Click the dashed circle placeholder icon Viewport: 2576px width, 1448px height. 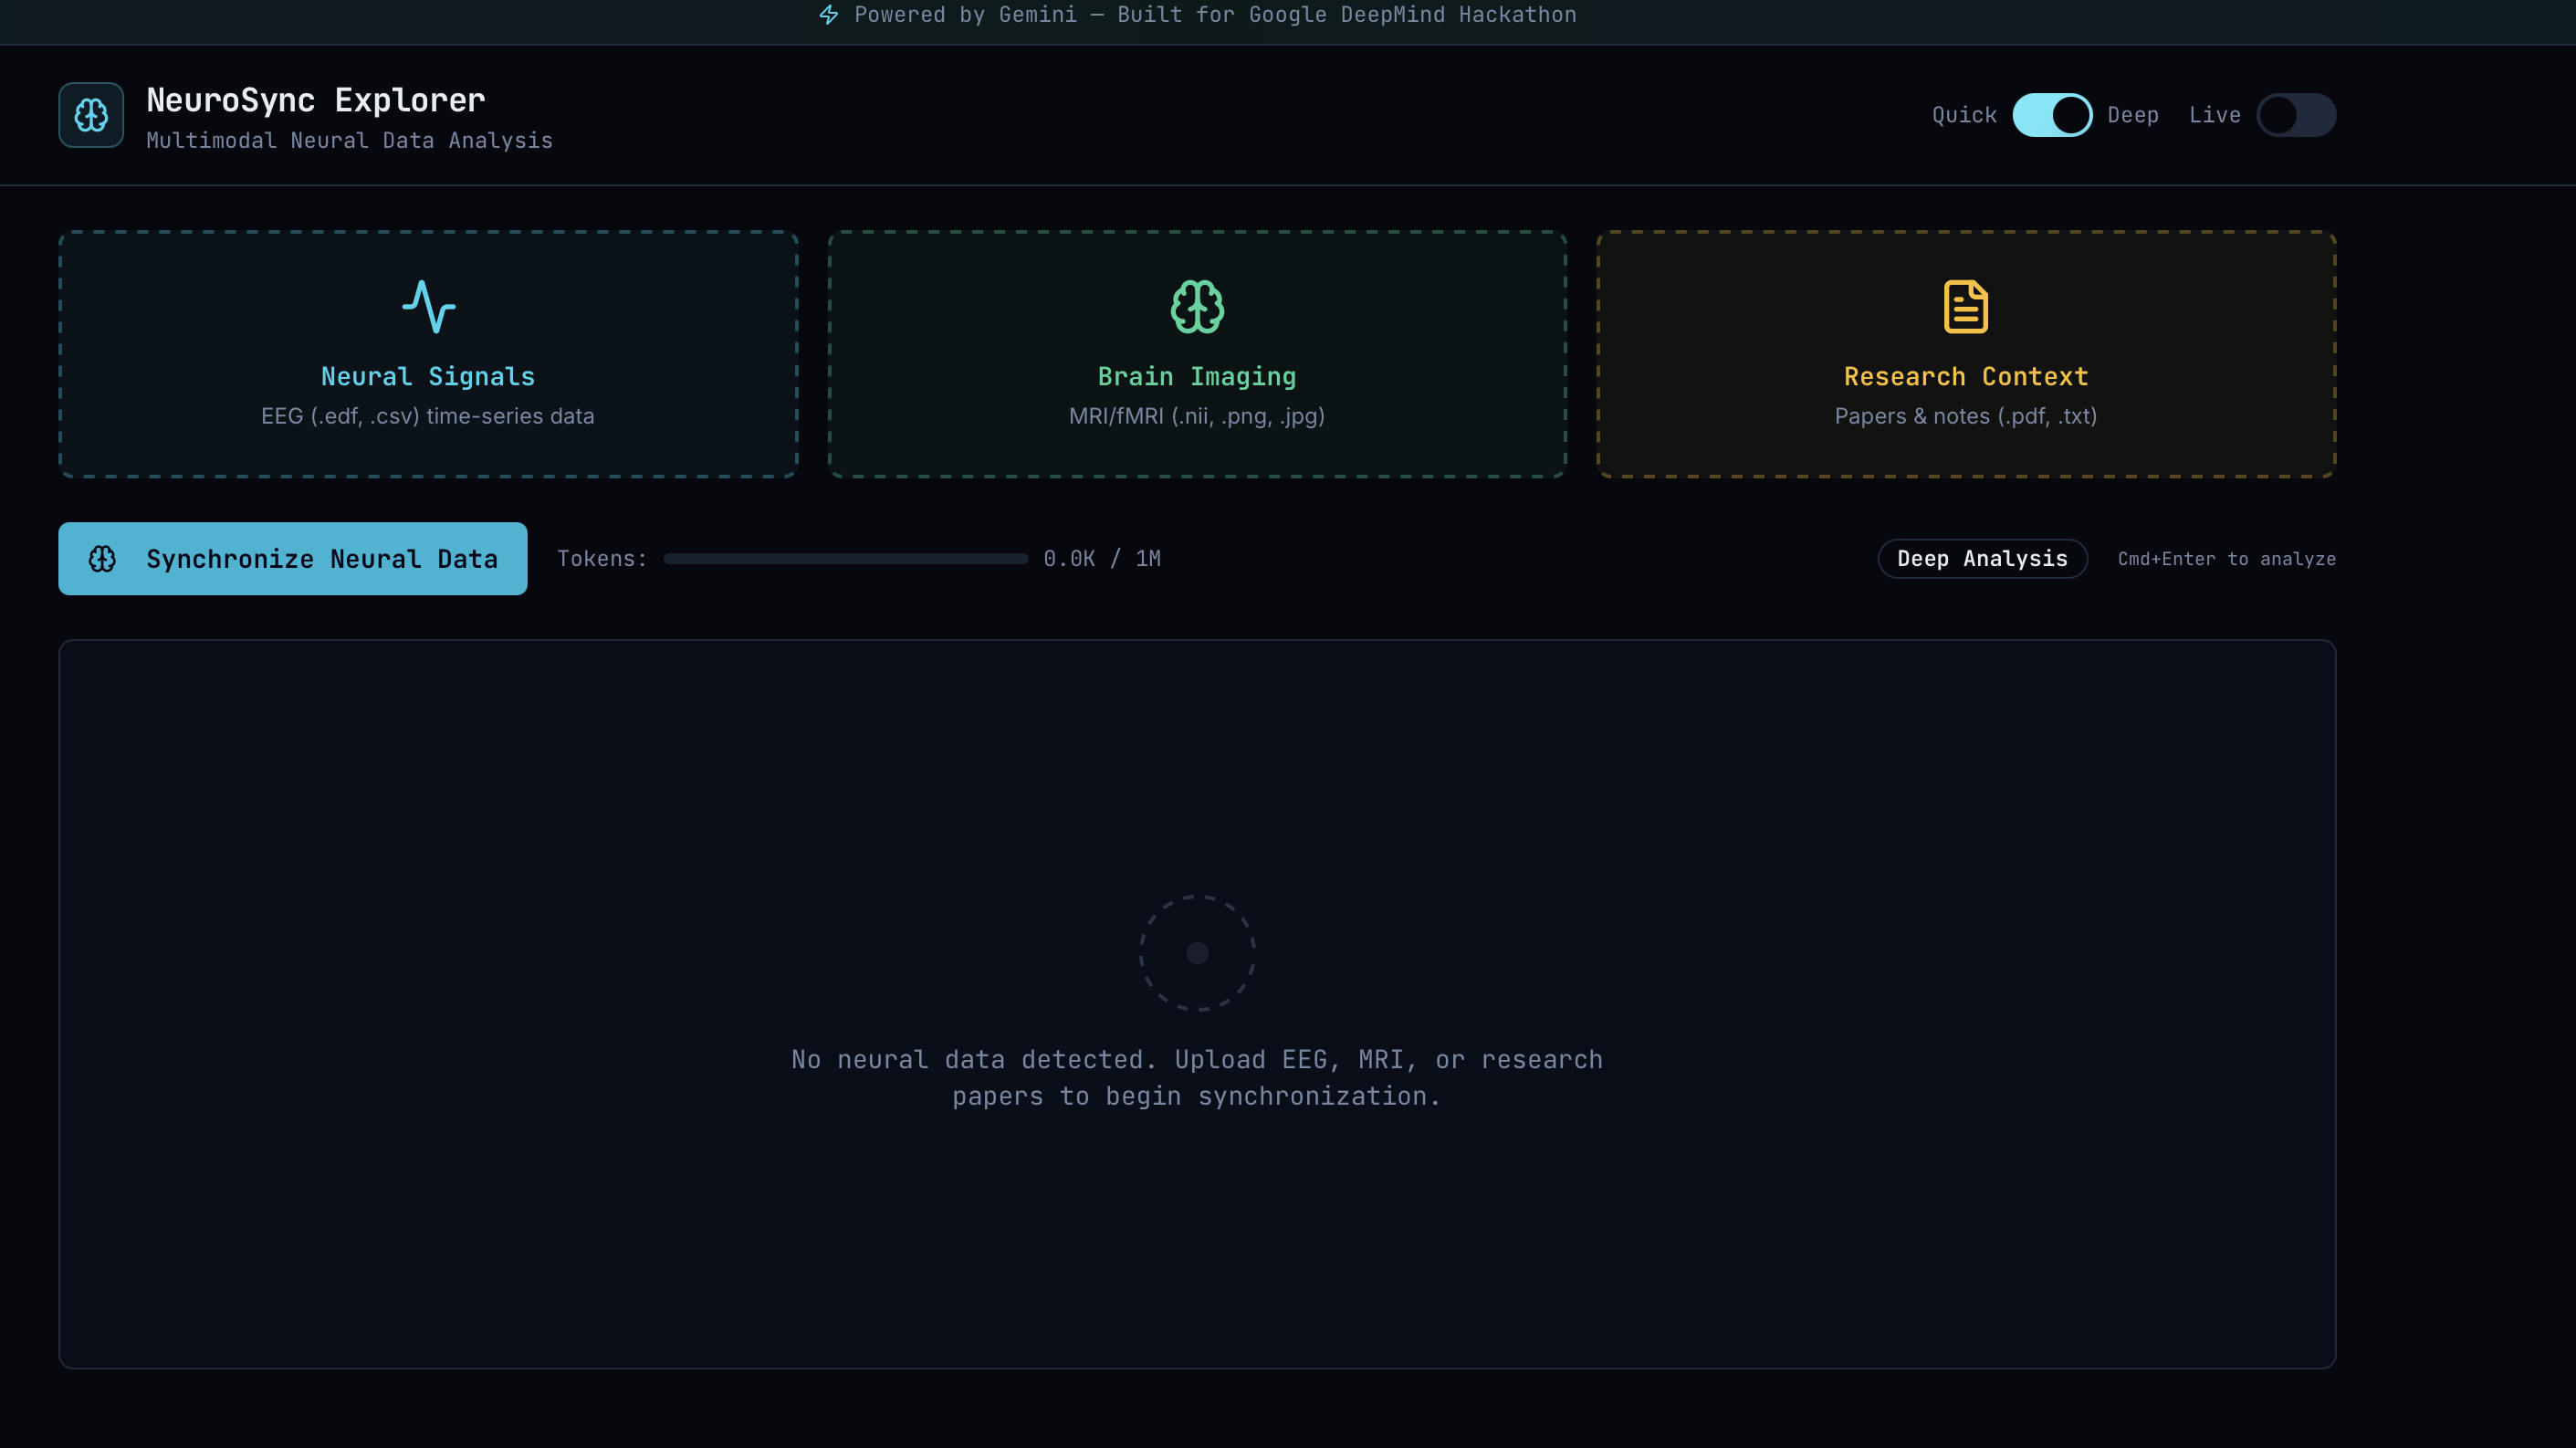[x=1197, y=952]
